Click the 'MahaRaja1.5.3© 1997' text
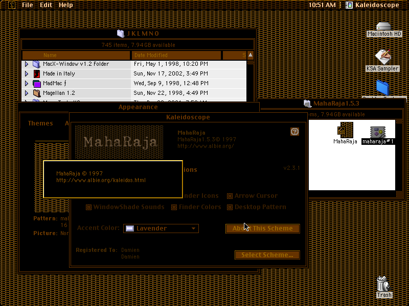The height and width of the screenshot is (306, 409). pos(207,139)
